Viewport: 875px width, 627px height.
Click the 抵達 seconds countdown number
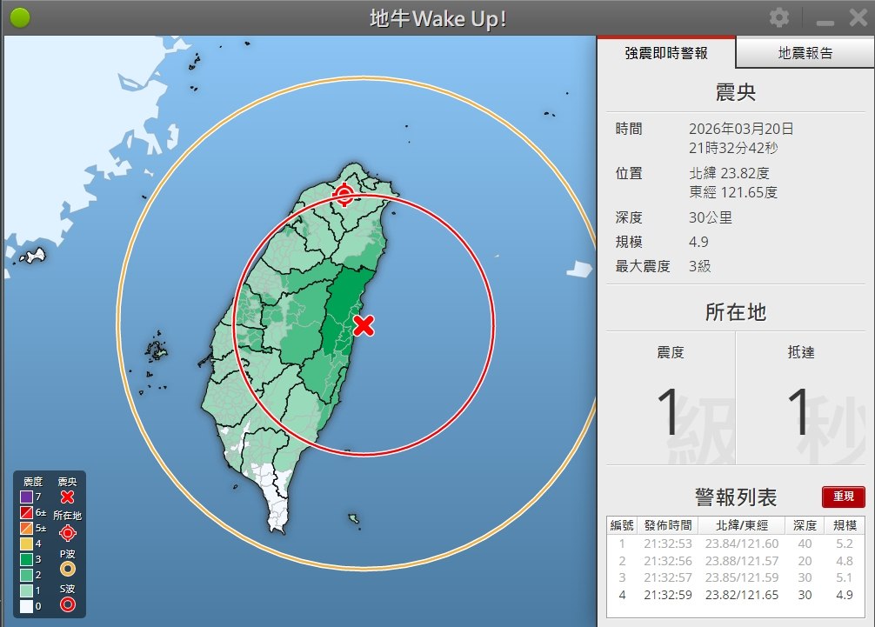pos(798,411)
